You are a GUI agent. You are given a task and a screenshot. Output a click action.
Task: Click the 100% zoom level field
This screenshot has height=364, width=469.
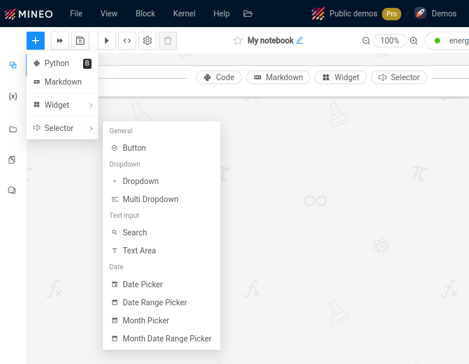(390, 41)
